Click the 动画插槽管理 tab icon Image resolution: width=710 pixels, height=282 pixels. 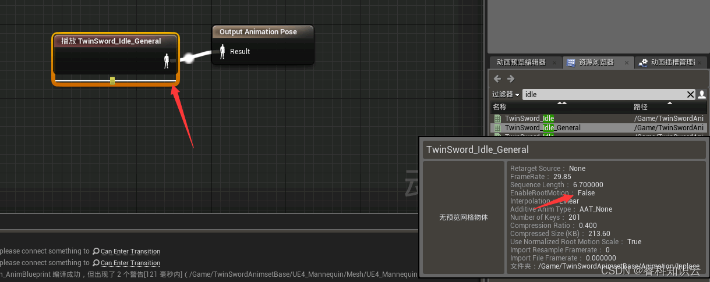[x=644, y=62]
